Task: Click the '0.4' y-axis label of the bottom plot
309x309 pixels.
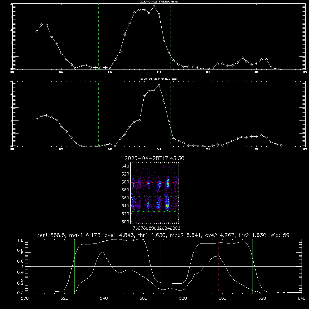Action: [20, 272]
